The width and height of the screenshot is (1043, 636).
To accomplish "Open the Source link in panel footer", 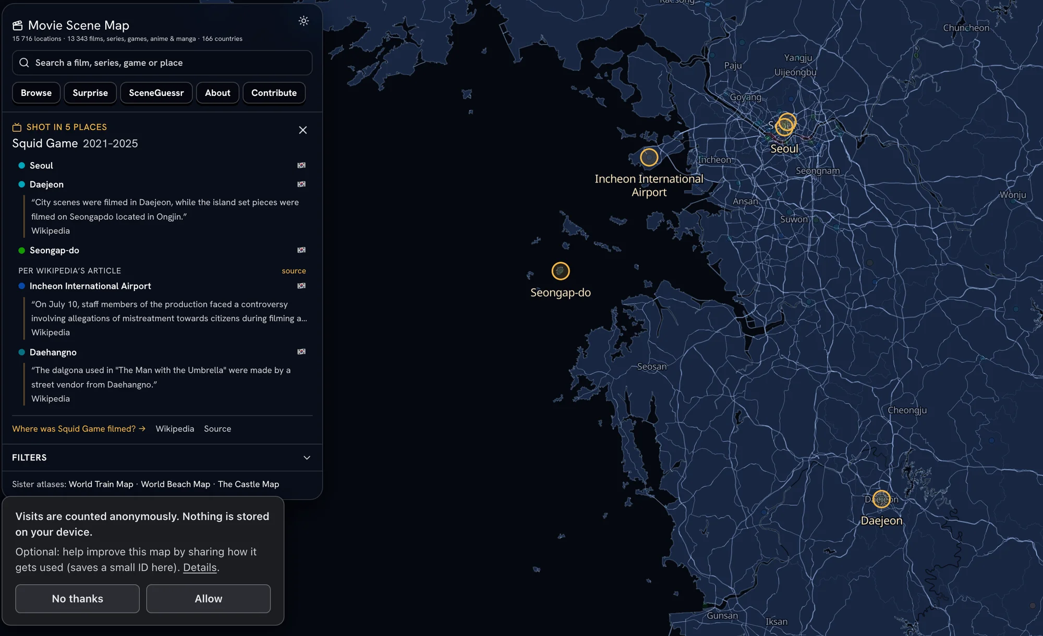I will pyautogui.click(x=217, y=429).
